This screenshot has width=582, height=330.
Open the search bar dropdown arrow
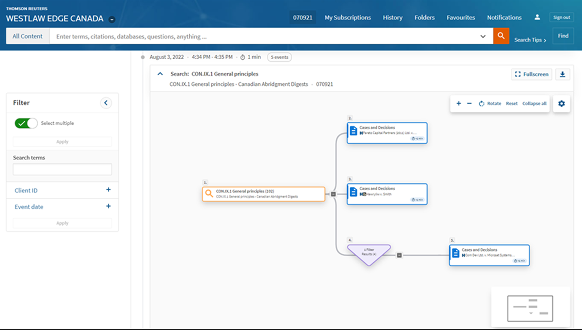pos(483,36)
